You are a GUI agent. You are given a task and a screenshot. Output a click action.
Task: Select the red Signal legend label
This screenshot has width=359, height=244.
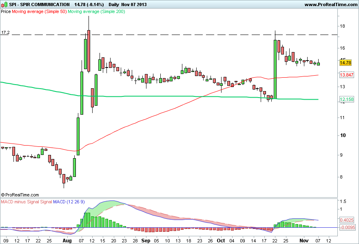click(x=46, y=202)
